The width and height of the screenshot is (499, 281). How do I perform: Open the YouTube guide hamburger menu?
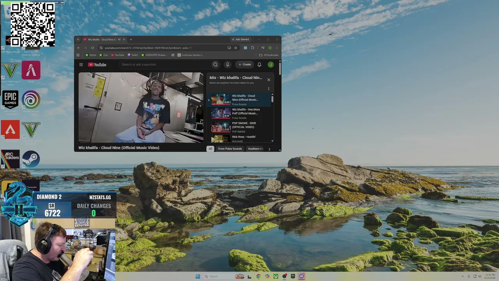coord(81,65)
